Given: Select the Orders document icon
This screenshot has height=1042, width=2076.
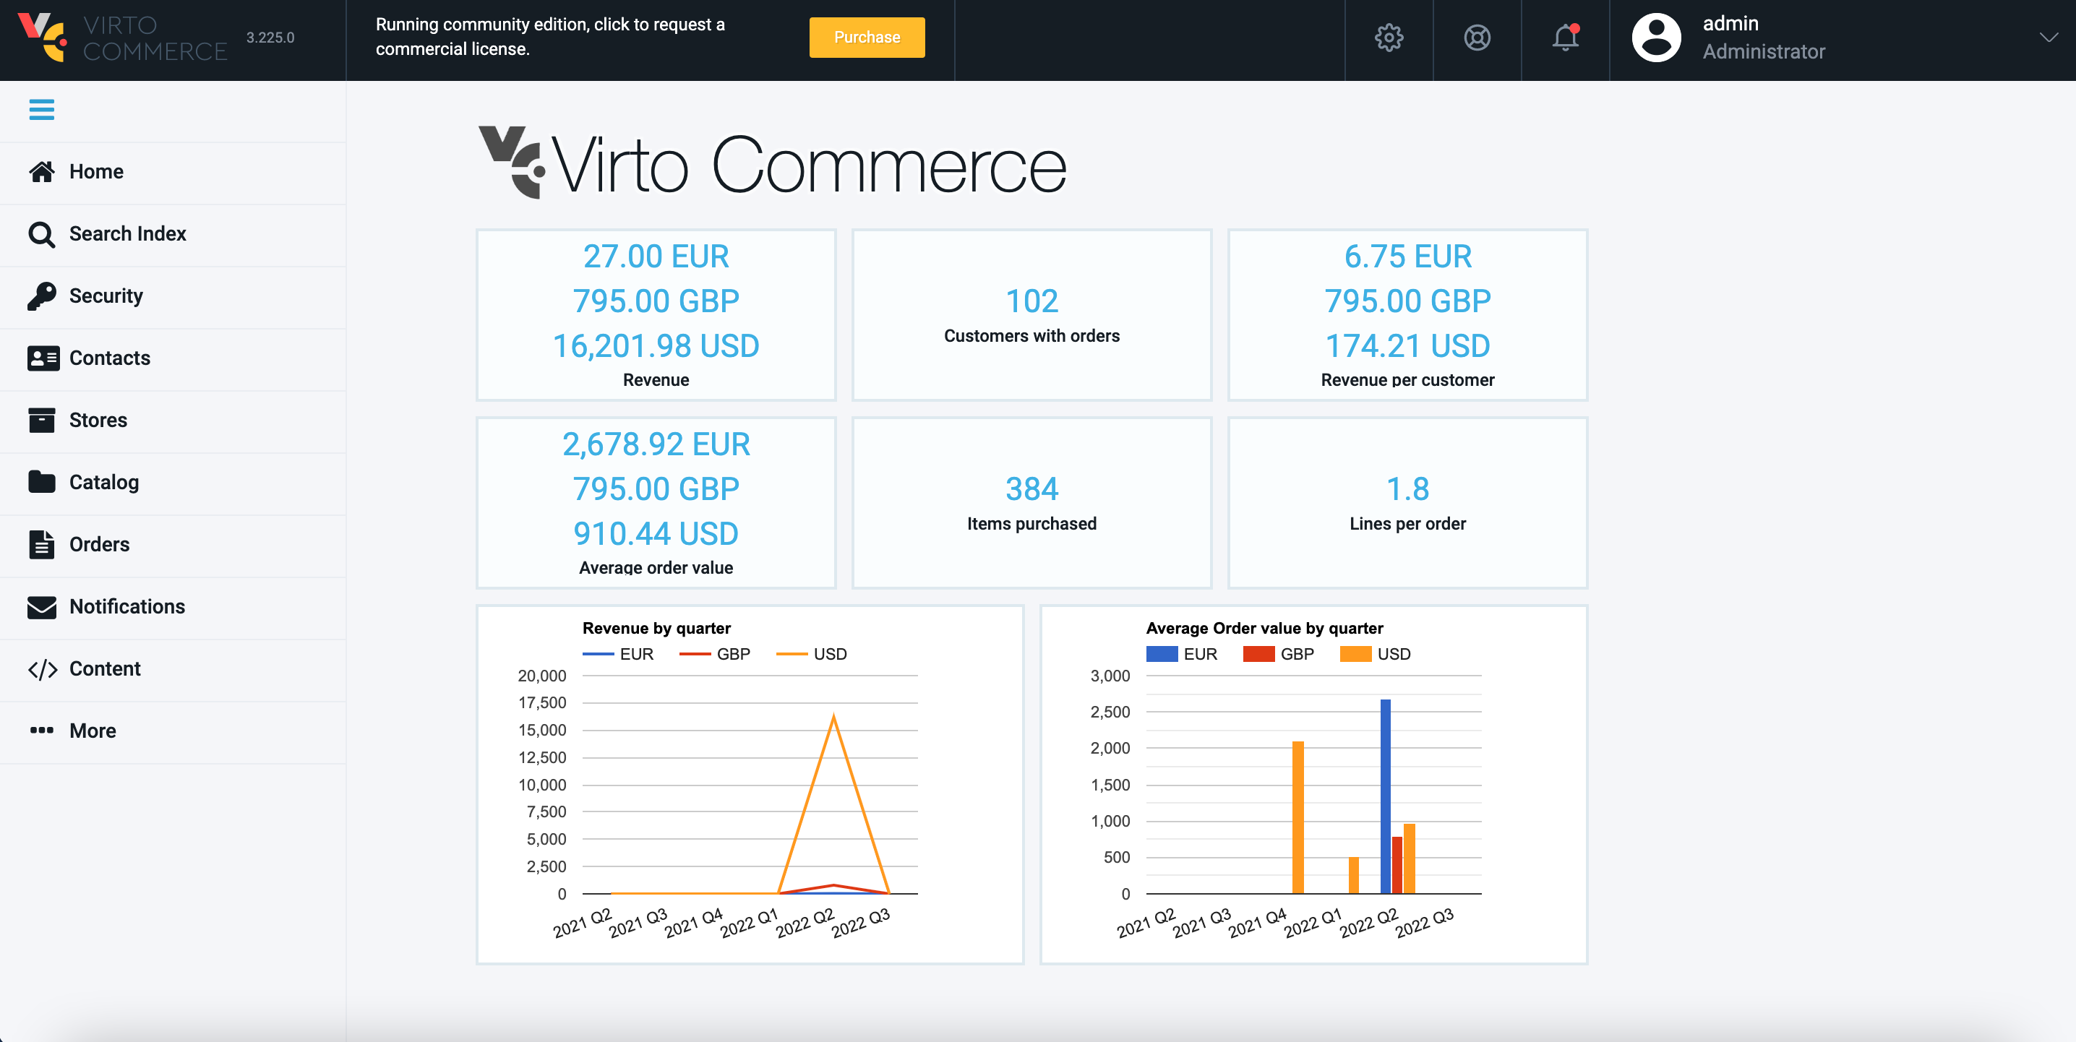Looking at the screenshot, I should click(43, 544).
